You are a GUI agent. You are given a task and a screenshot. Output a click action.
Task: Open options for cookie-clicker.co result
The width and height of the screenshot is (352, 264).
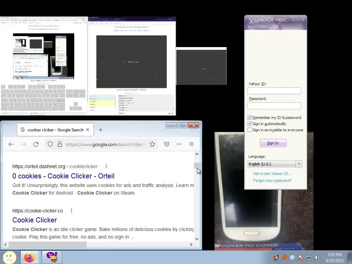pyautogui.click(x=71, y=210)
